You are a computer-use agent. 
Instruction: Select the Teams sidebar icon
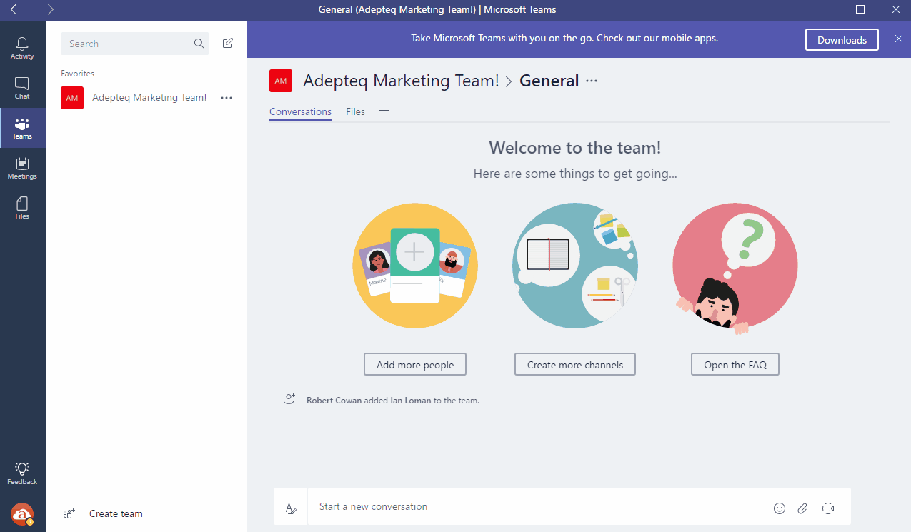tap(22, 128)
